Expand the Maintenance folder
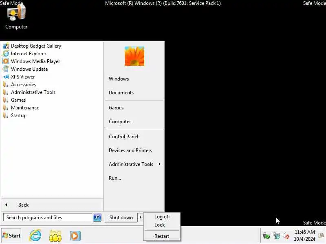Screen dimensions: 326x244 point(25,108)
